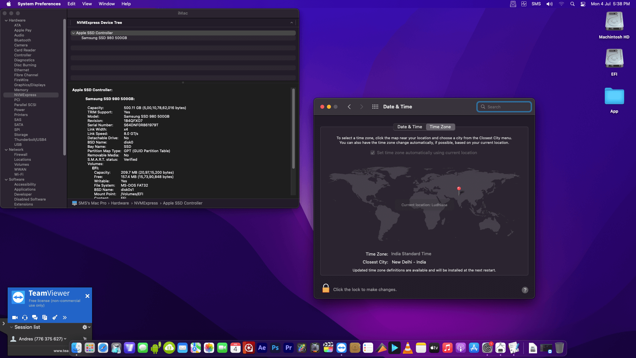This screenshot has width=636, height=358.
Task: Open the Help menu
Action: click(x=126, y=4)
